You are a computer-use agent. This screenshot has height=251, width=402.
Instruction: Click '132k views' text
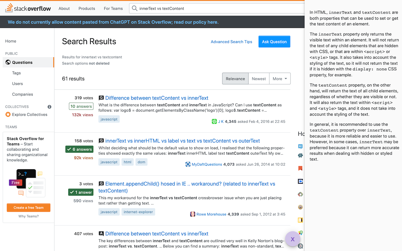coord(83,115)
